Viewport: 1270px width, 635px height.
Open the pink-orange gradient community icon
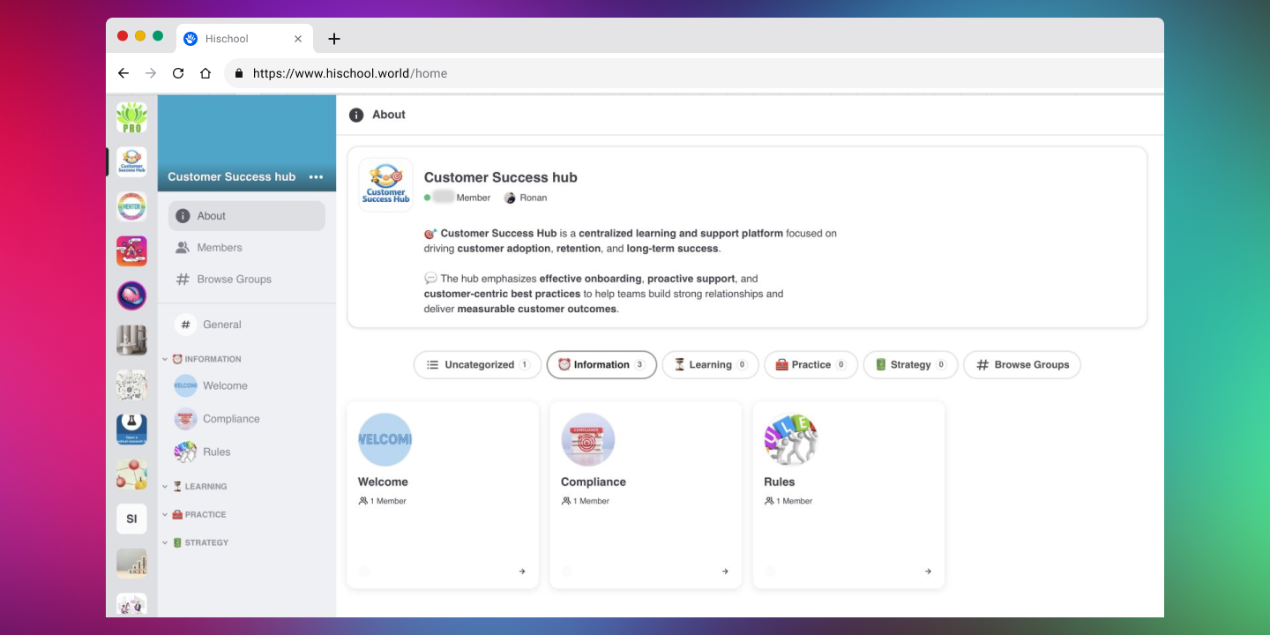(x=131, y=251)
